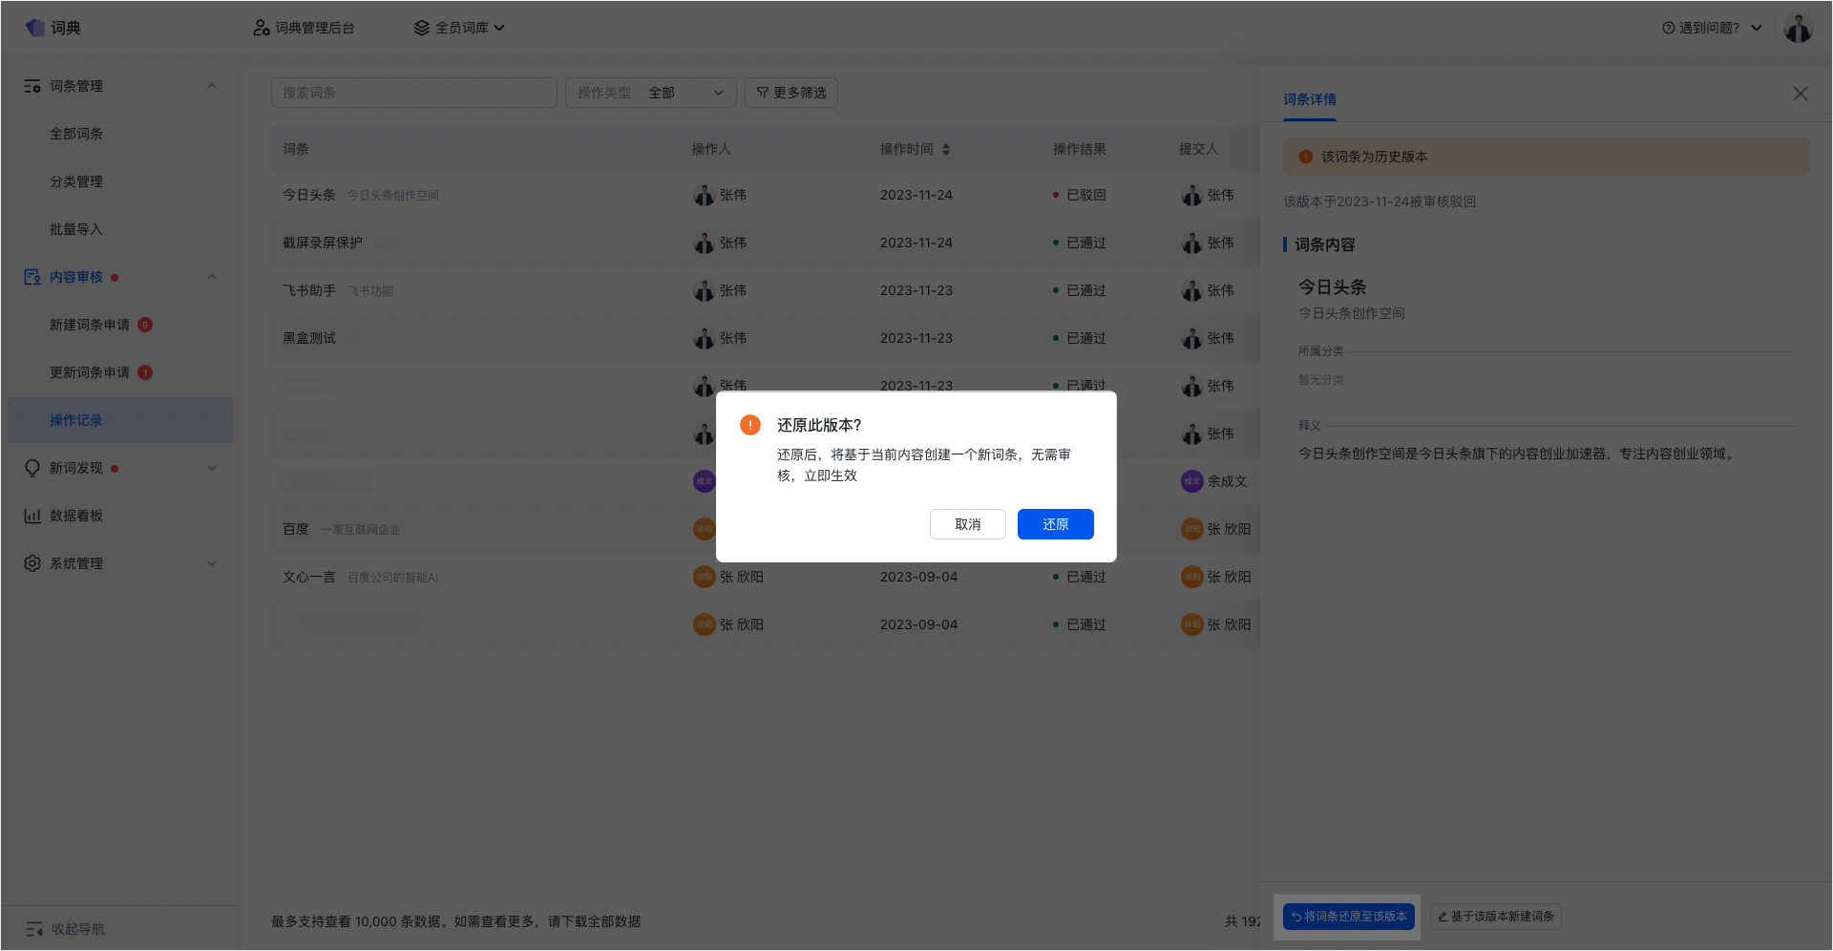
Task: Click 已驳回 status in 今日头条 row
Action: point(1080,195)
